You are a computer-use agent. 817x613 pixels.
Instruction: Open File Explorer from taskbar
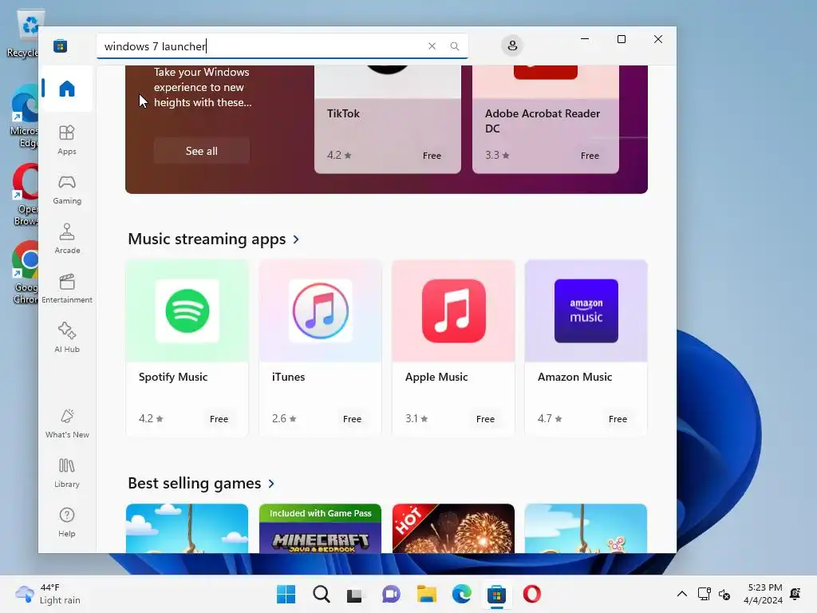point(426,594)
